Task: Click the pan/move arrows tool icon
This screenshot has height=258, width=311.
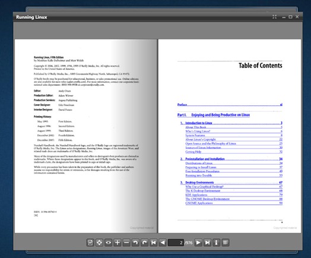Action: [x=99, y=243]
